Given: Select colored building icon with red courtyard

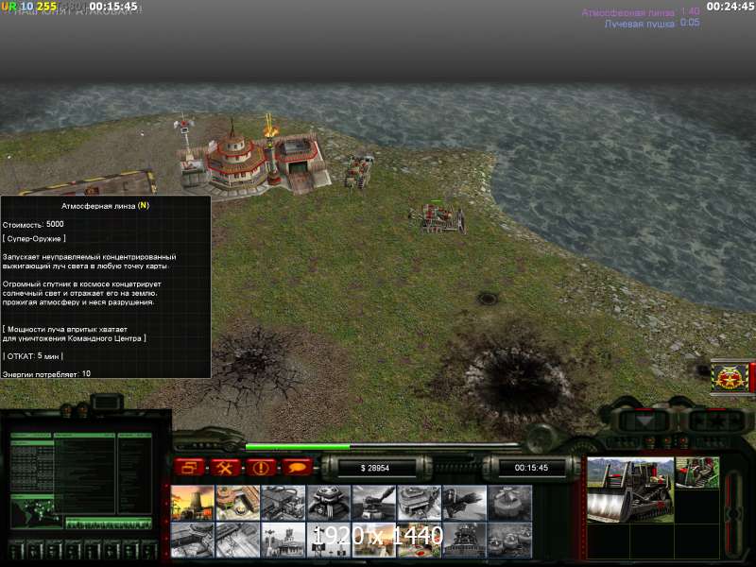Looking at the screenshot, I should [419, 540].
